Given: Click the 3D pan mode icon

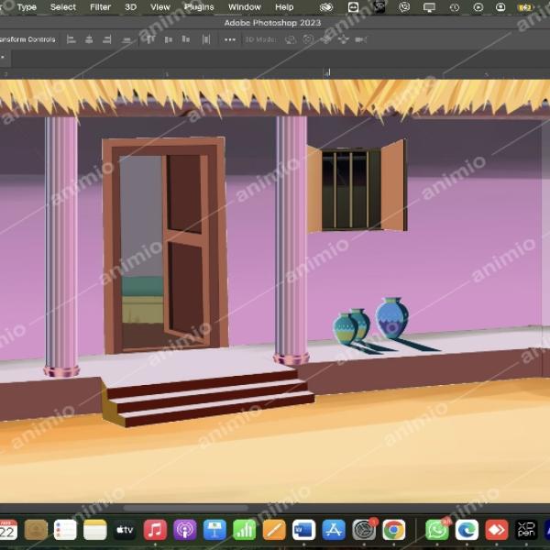Looking at the screenshot, I should tap(325, 39).
